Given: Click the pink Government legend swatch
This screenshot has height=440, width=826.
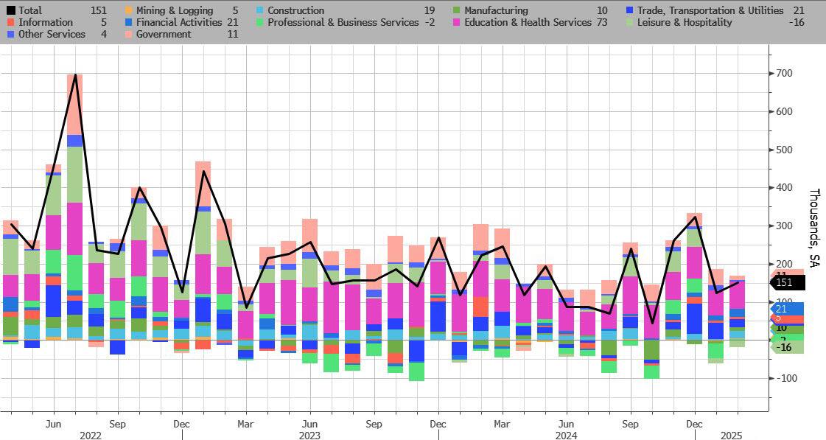Looking at the screenshot, I should coord(130,34).
